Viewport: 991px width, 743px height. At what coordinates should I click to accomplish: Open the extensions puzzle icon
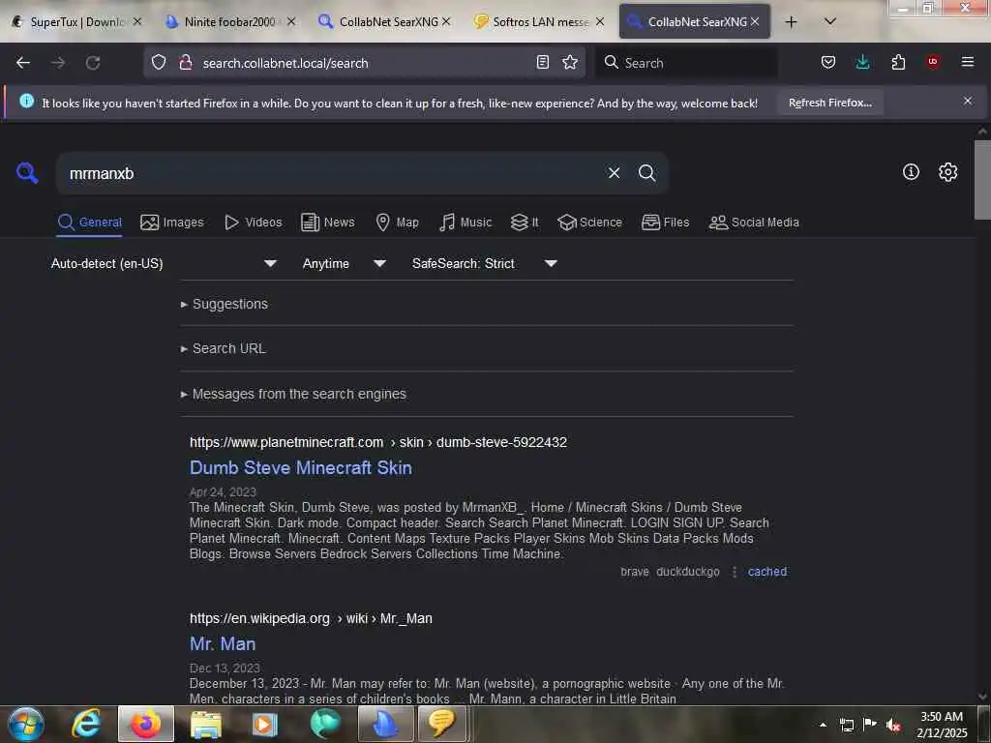click(898, 63)
